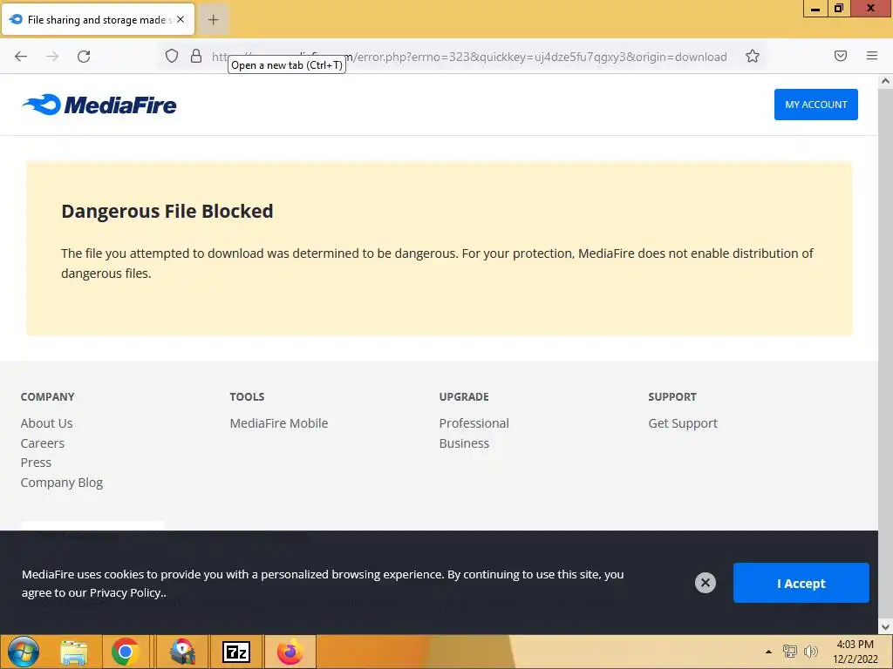
Task: Click the COMPANY footer heading
Action: pos(48,396)
